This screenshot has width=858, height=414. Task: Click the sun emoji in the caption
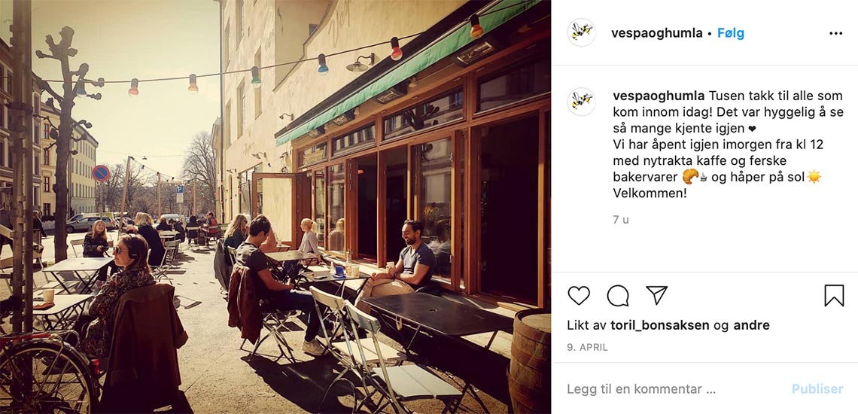[x=814, y=177]
